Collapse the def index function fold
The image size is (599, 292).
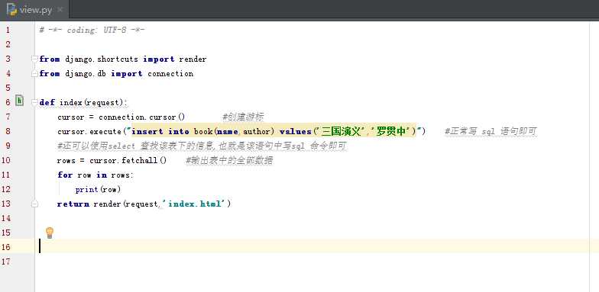click(35, 102)
